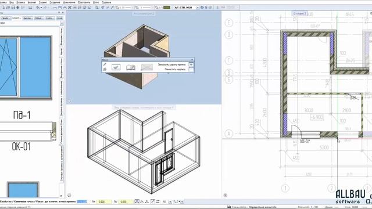Open the Сервис menu
The image size is (372, 209).
coord(42,2)
